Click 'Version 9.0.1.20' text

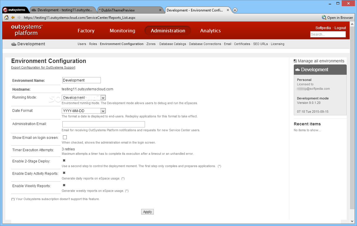[x=309, y=103]
